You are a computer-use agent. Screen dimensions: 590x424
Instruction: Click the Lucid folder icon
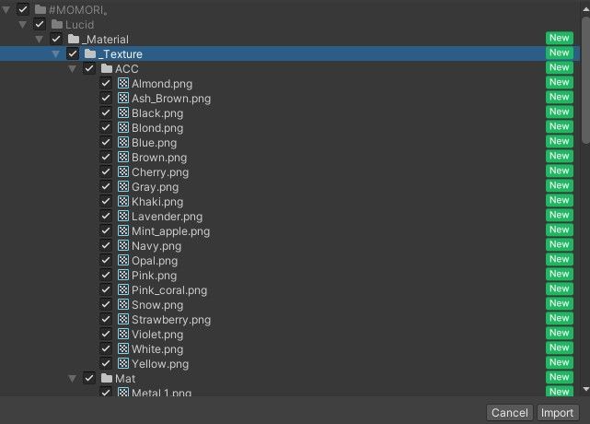click(57, 24)
